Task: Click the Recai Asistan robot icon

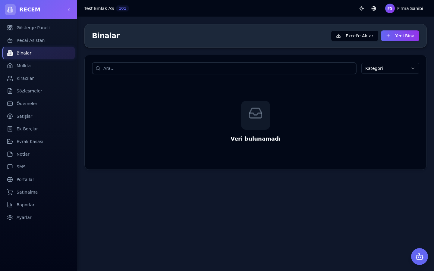Action: (10, 40)
